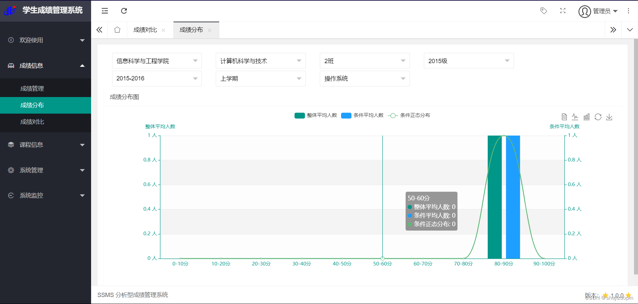Screen dimensions: 638x304
Task: Switch to the 成绩对比 tab
Action: click(x=145, y=30)
